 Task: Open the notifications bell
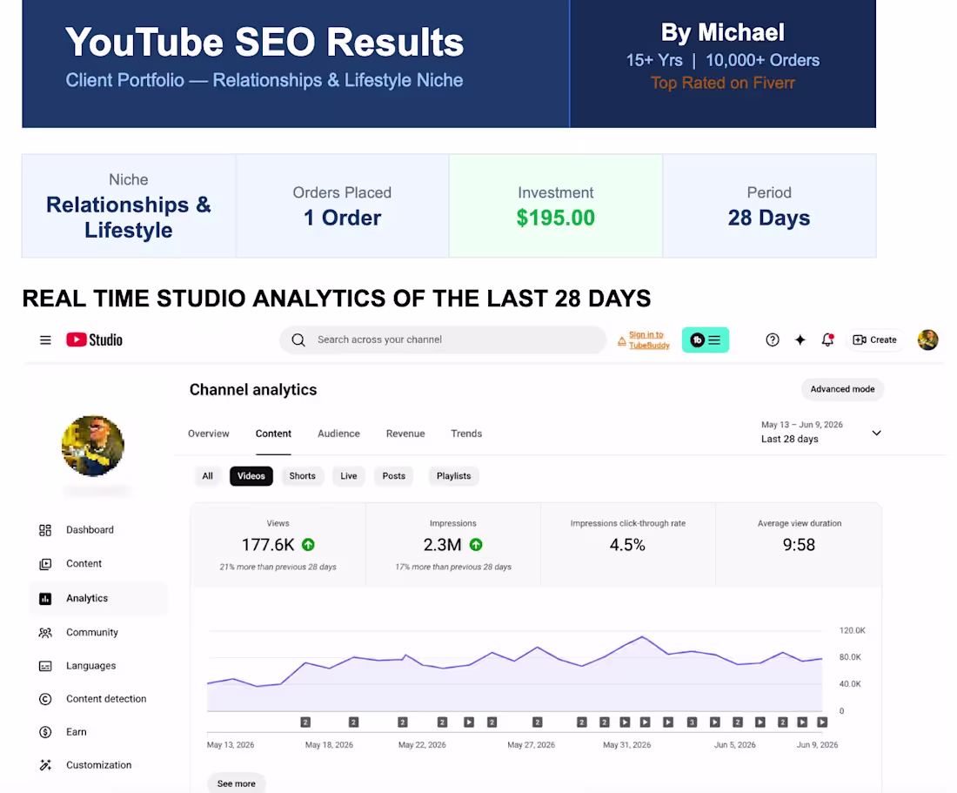[x=827, y=340]
